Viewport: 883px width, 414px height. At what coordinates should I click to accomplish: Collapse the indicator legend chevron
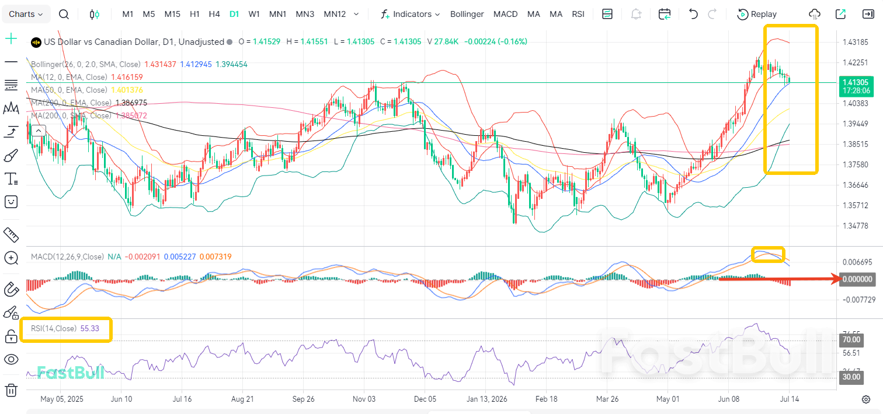pos(38,131)
